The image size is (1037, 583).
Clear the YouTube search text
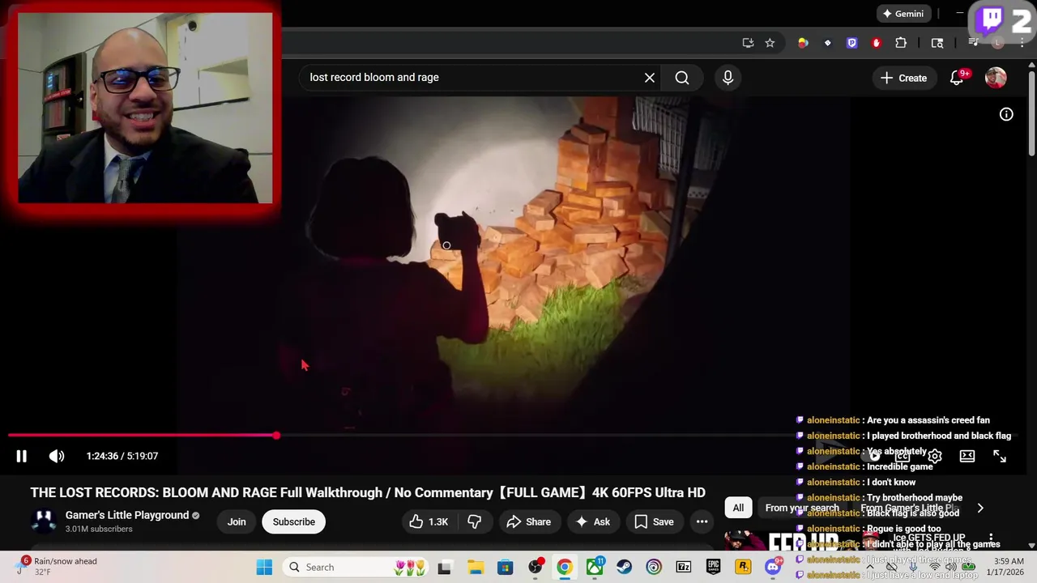[x=649, y=78]
